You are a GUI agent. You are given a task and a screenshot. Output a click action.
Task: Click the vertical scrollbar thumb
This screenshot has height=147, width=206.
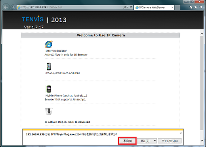click(x=202, y=83)
